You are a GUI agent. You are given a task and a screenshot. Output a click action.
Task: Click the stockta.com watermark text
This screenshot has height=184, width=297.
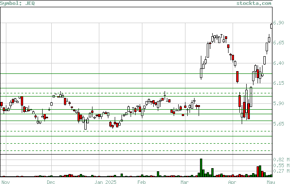[254, 3]
